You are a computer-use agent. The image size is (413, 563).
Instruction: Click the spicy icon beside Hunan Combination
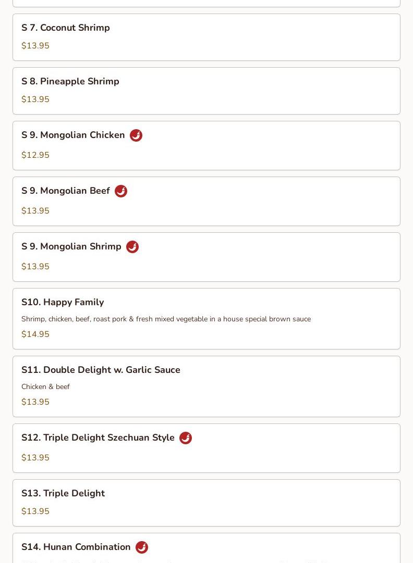click(x=142, y=547)
